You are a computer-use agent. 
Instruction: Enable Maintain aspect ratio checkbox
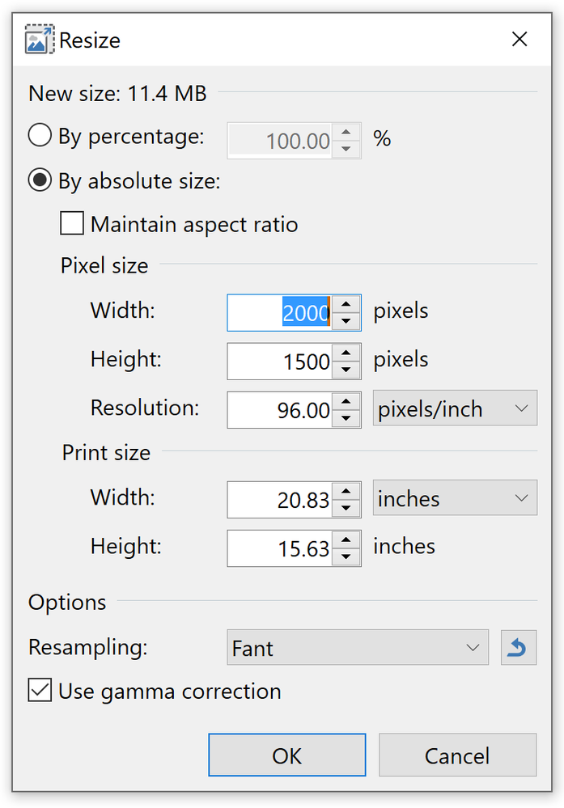click(73, 224)
